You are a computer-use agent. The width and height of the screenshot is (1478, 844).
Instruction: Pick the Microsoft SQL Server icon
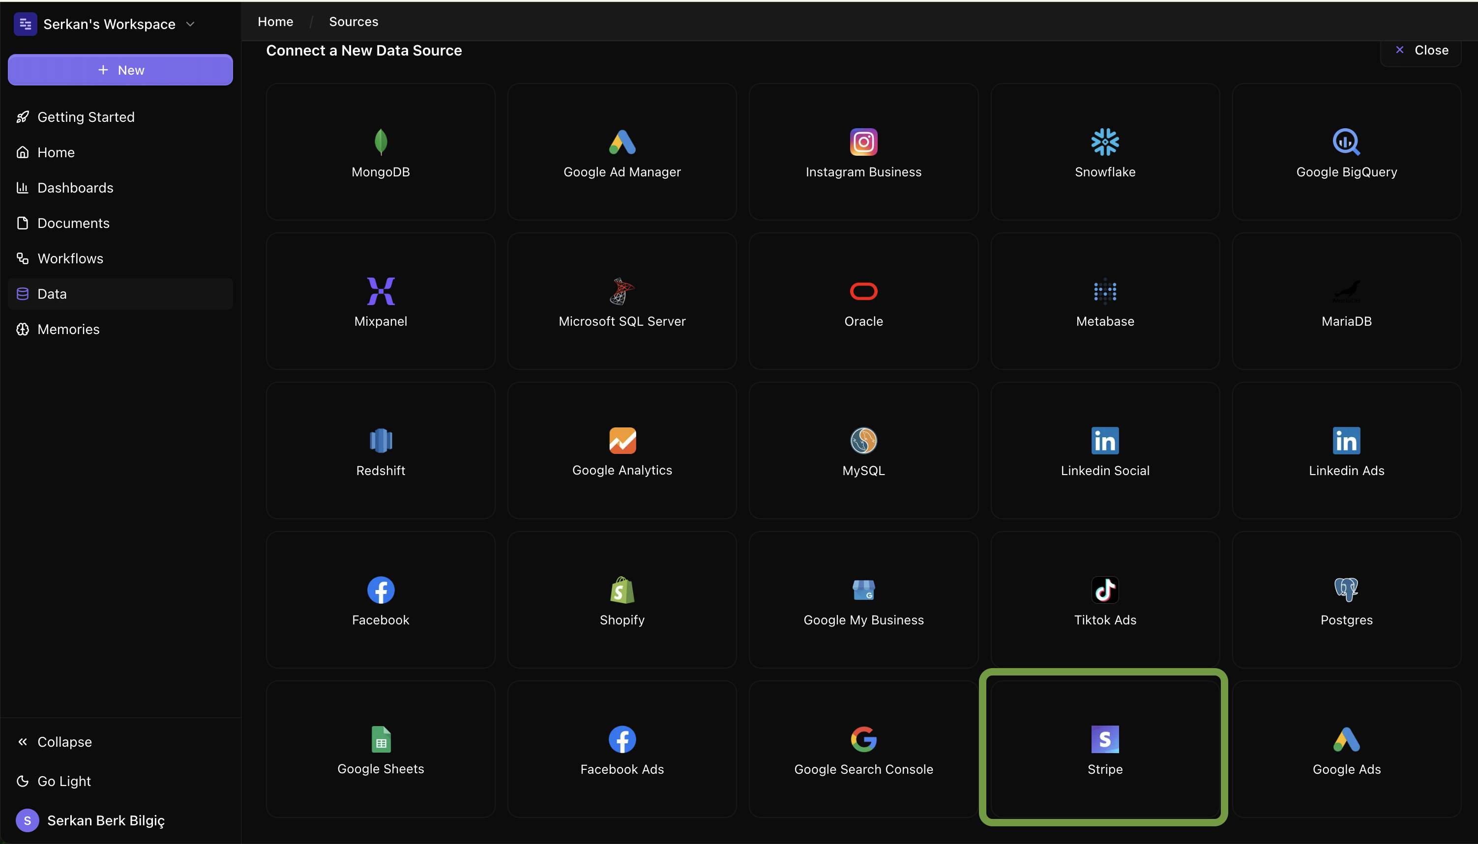(x=622, y=291)
